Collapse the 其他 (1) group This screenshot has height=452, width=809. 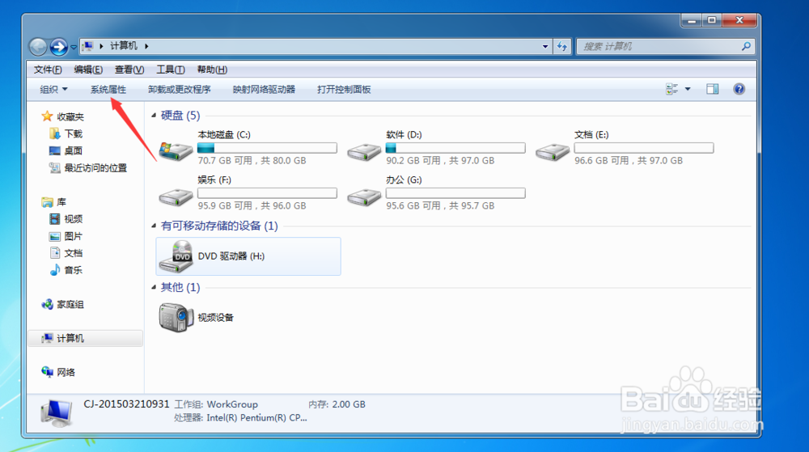pyautogui.click(x=154, y=287)
